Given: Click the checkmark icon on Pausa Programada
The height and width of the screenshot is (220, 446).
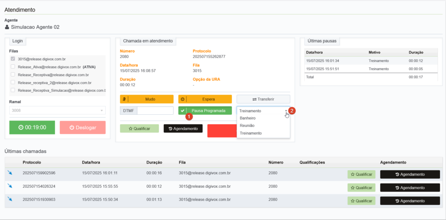Looking at the screenshot, I should coord(182,111).
